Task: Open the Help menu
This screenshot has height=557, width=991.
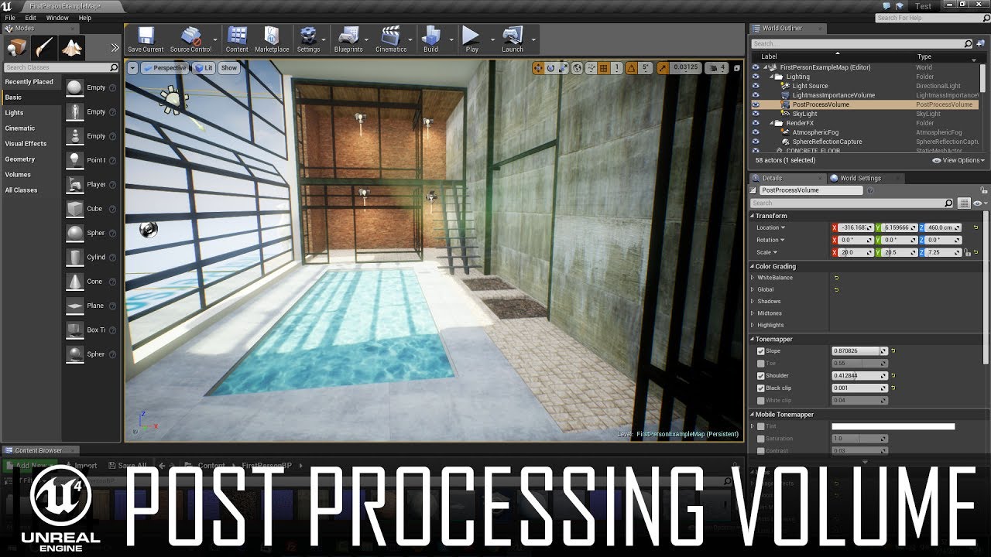Action: [85, 18]
